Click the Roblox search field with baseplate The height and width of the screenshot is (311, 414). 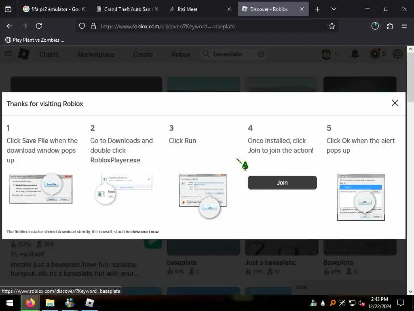pos(234,54)
